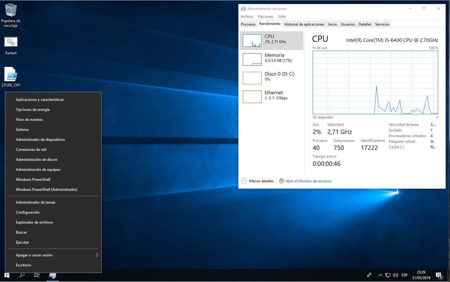Image resolution: width=450 pixels, height=282 pixels.
Task: Show hidden system tray icons chevron
Action: (380, 275)
